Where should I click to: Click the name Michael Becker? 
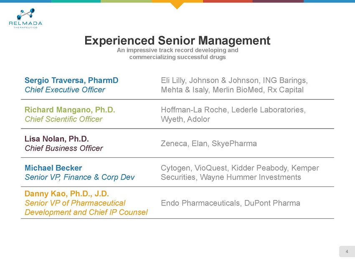53,168
